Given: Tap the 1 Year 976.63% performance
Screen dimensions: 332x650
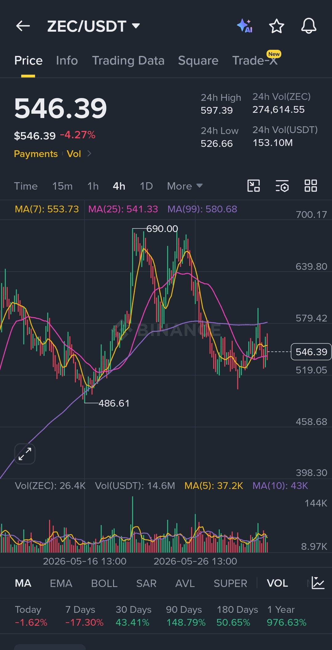Looking at the screenshot, I should 287,616.
